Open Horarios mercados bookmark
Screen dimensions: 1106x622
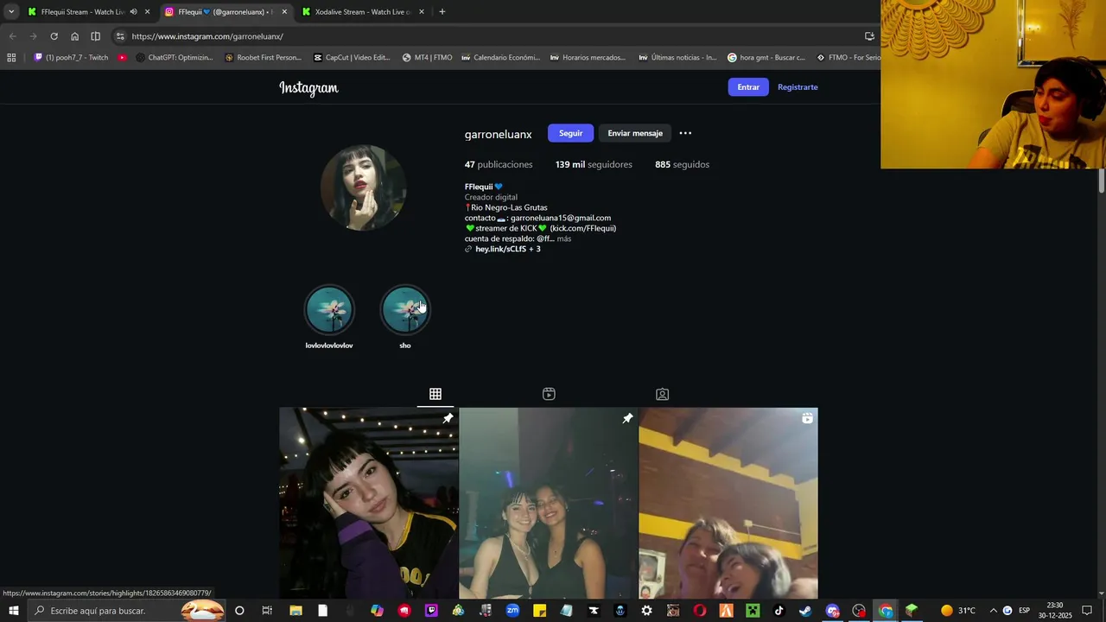(588, 58)
